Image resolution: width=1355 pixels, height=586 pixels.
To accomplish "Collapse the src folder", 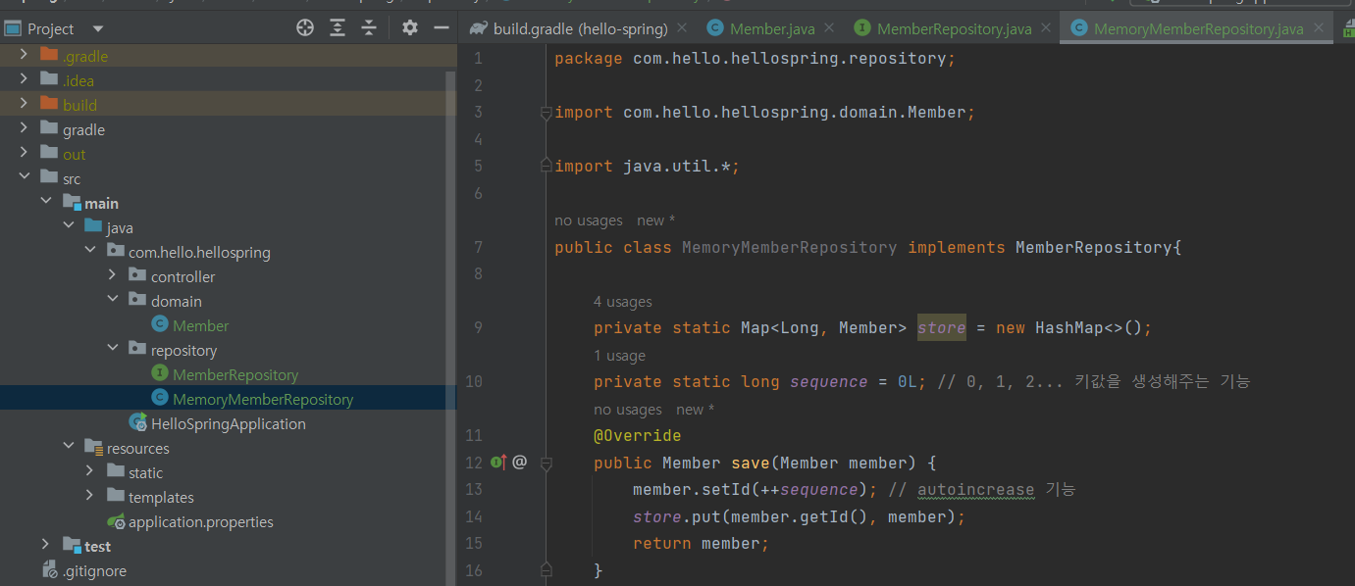I will 24,178.
